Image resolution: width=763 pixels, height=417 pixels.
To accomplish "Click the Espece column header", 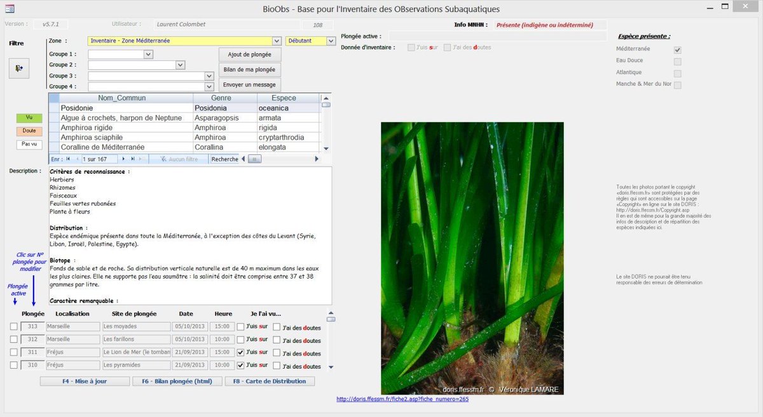I will (x=288, y=98).
